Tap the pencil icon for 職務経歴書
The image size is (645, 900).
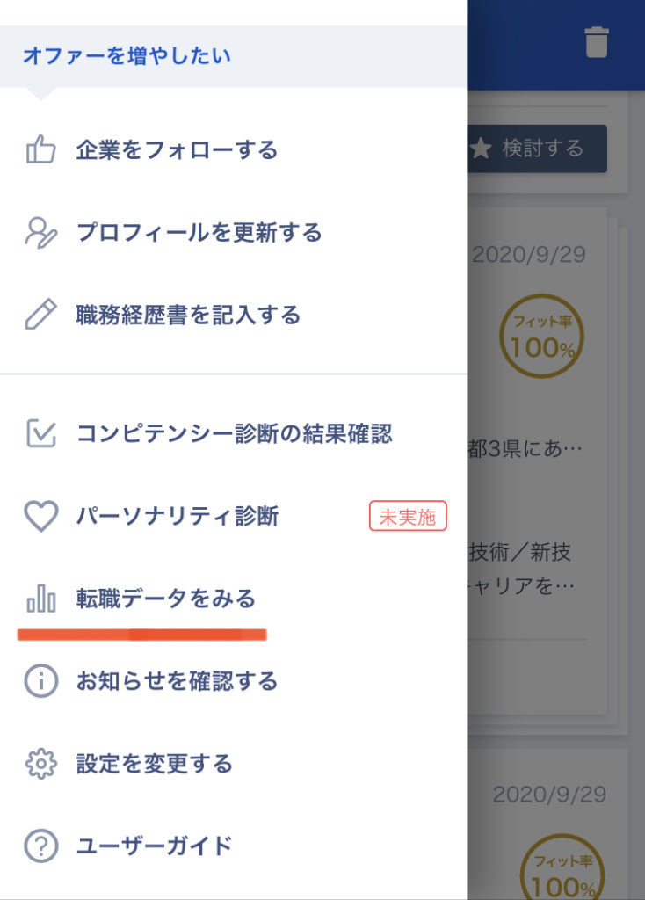[40, 314]
